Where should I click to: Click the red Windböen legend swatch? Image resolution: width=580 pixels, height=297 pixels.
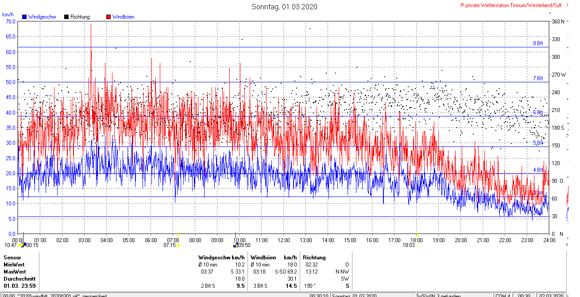click(108, 17)
